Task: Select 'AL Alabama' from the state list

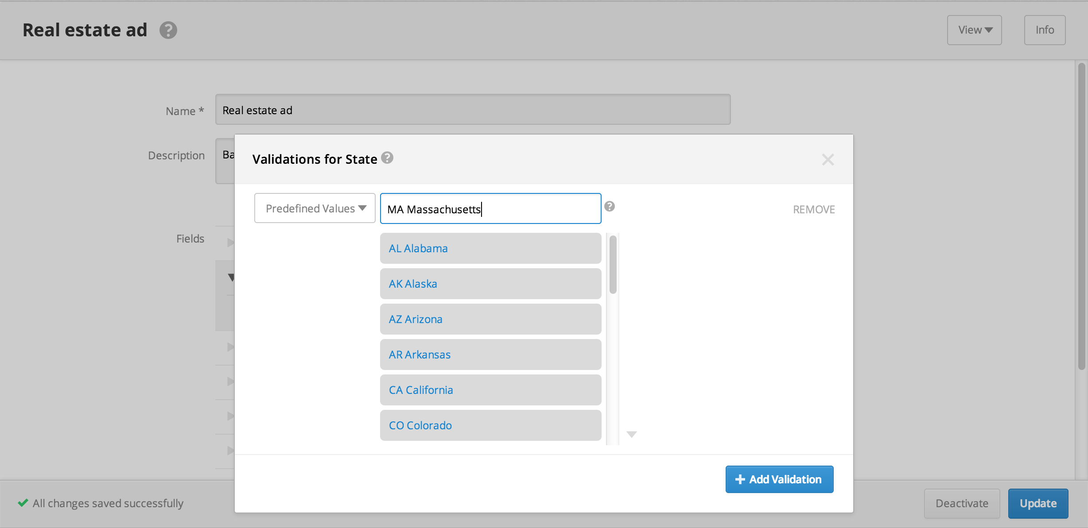Action: (490, 247)
